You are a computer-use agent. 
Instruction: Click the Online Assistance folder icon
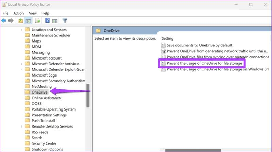27,98
